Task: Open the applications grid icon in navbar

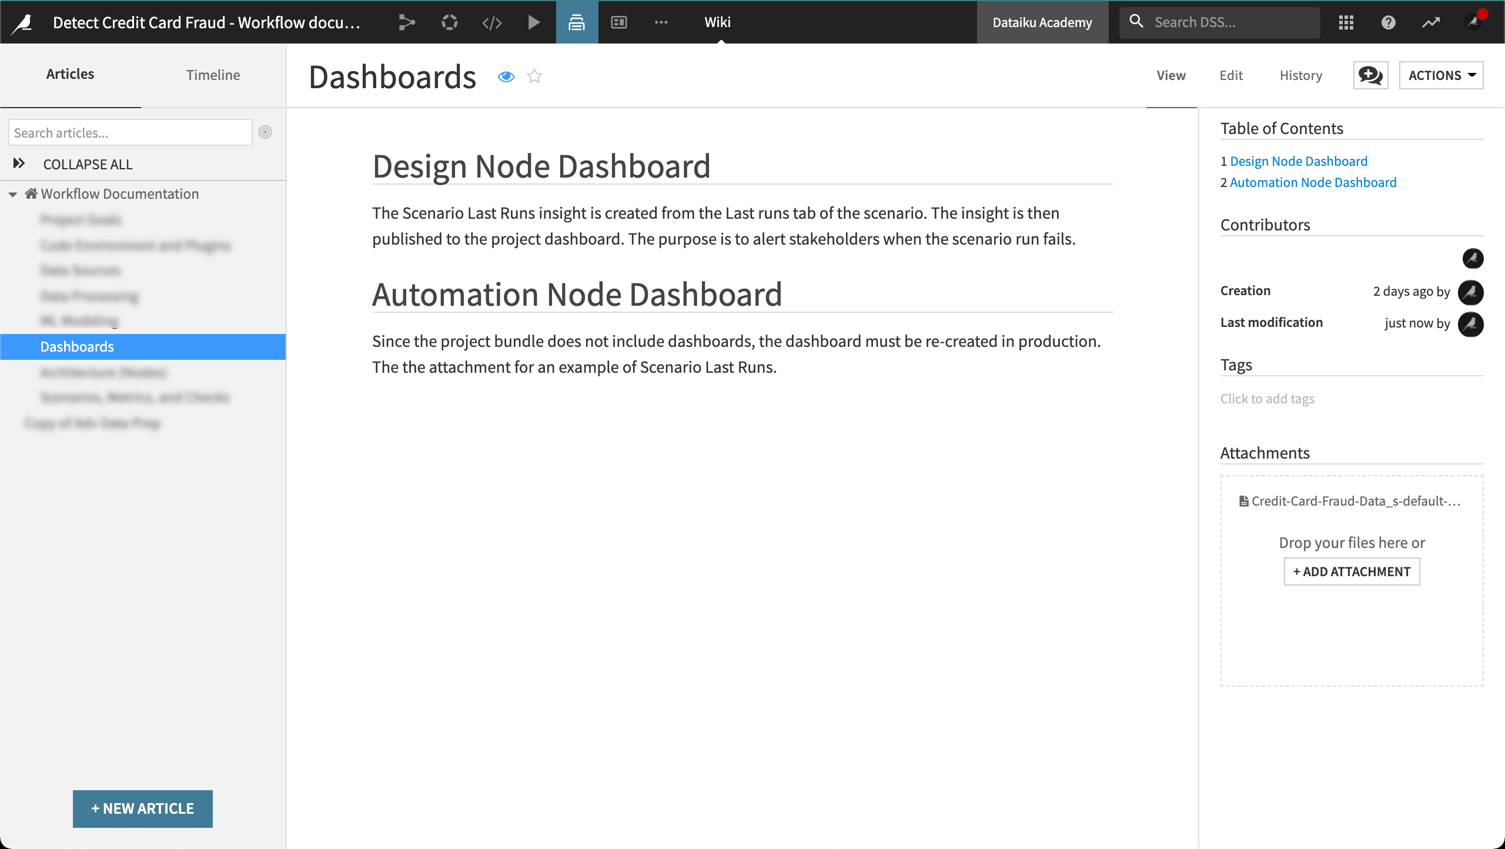Action: click(1346, 22)
